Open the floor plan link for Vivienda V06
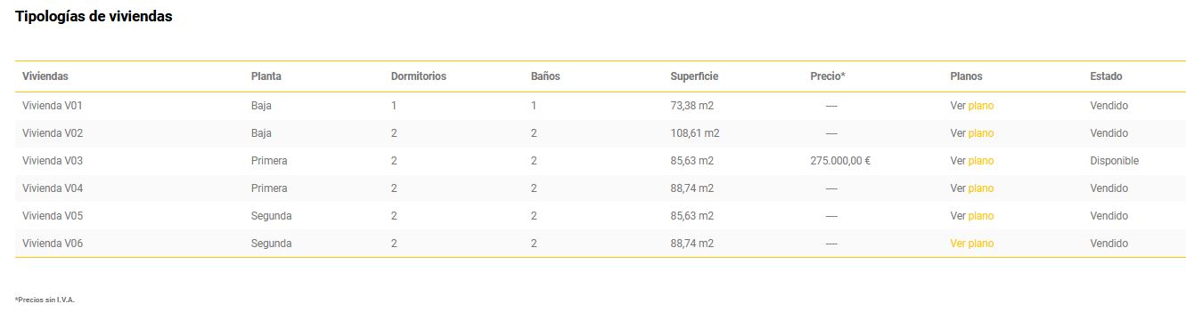The height and width of the screenshot is (320, 1186). [x=971, y=244]
